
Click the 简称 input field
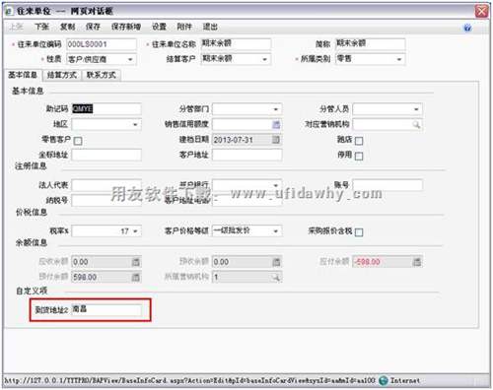370,44
